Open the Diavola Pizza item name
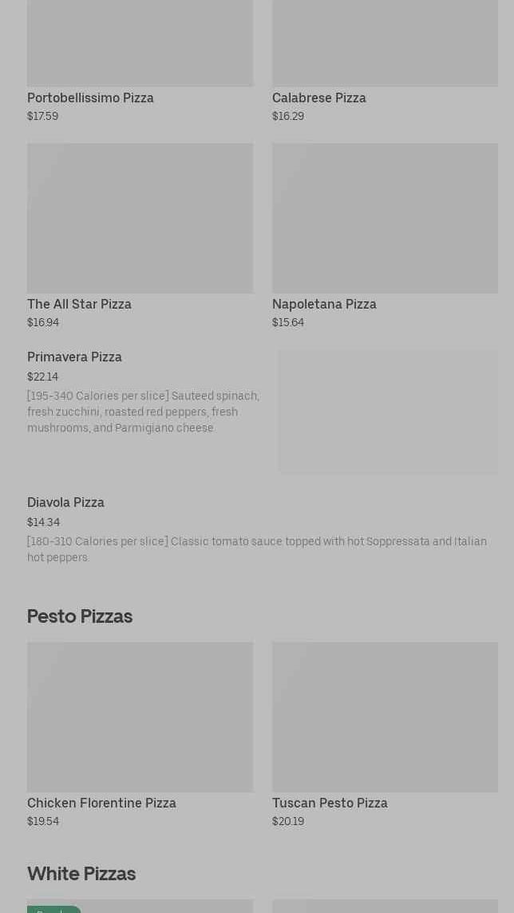Viewport: 514px width, 913px height. (x=65, y=503)
